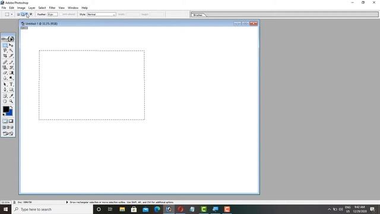Toggle the Anti-aliased checkbox

pos(61,14)
